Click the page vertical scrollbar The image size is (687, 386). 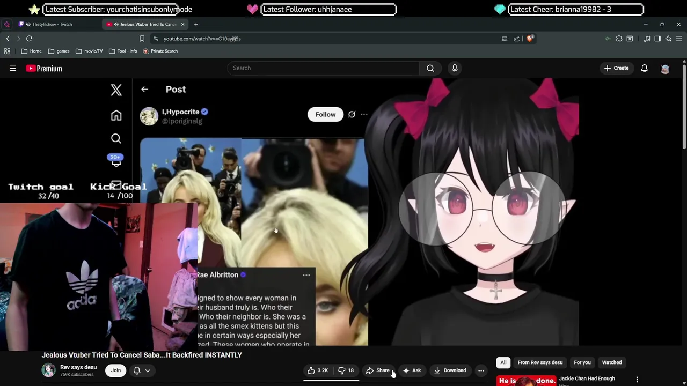coord(684,107)
